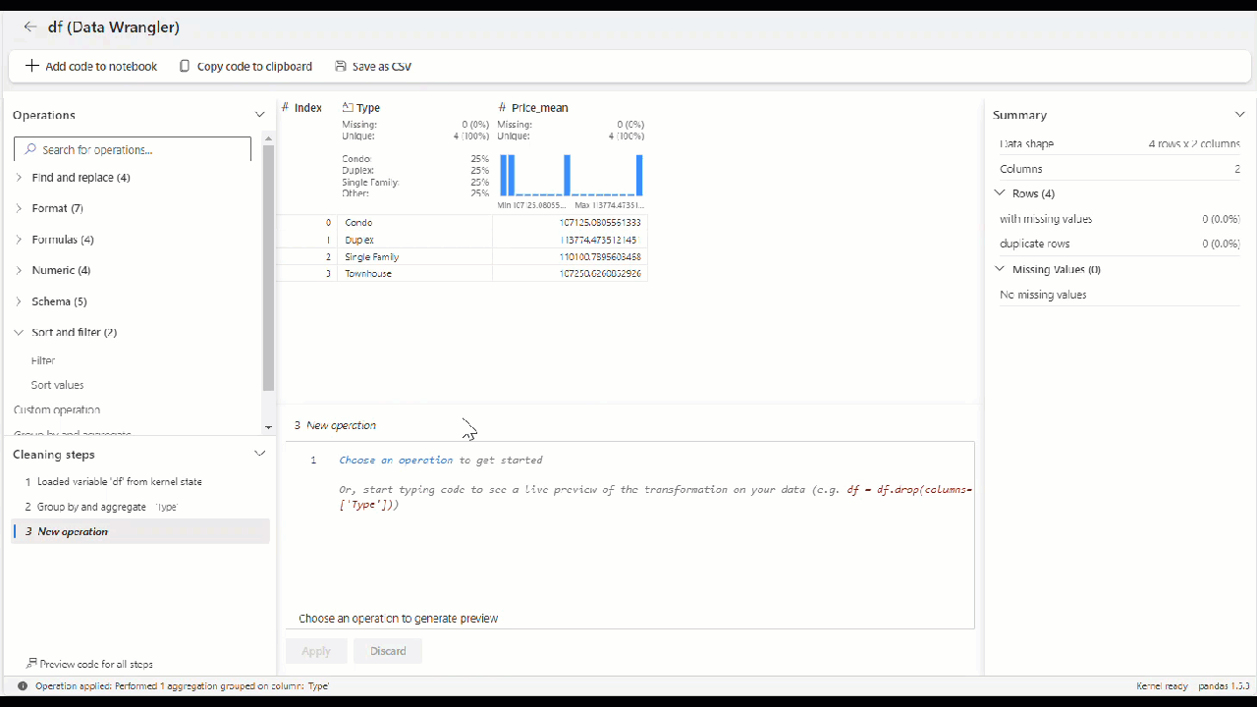The image size is (1257, 707).
Task: Click the magnifier icon in the operations search
Action: (30, 149)
